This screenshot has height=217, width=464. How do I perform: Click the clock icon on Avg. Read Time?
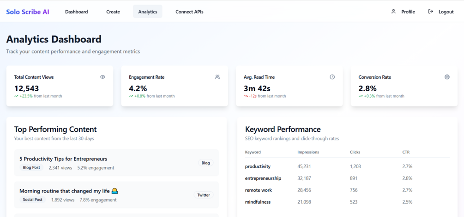click(332, 77)
